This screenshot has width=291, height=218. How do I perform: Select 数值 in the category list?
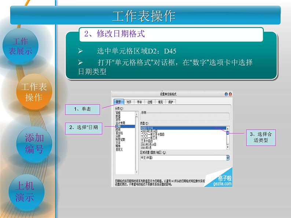point(118,116)
